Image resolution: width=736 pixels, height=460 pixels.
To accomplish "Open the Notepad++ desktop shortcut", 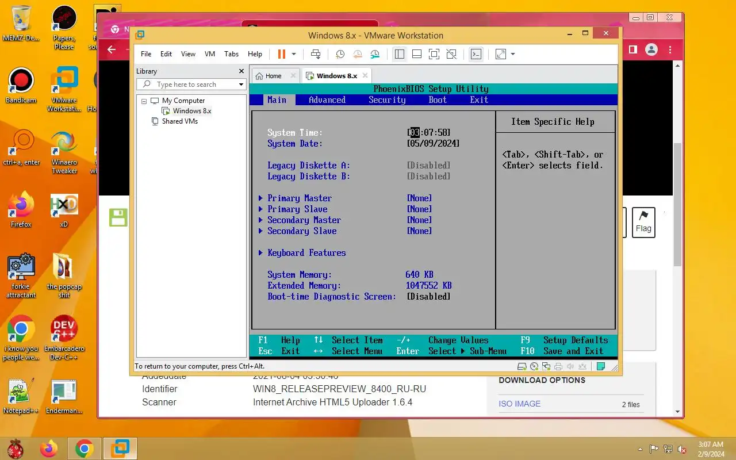I will pyautogui.click(x=21, y=396).
